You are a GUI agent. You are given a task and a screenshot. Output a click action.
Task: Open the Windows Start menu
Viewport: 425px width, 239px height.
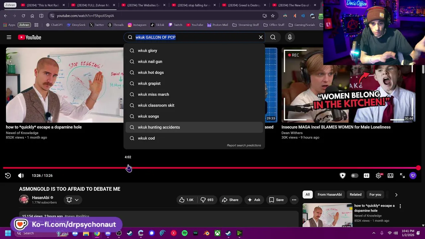click(x=8, y=233)
